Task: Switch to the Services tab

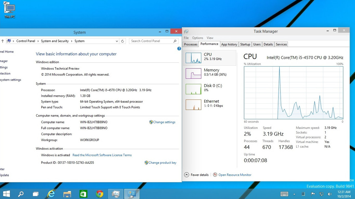Action: click(281, 44)
